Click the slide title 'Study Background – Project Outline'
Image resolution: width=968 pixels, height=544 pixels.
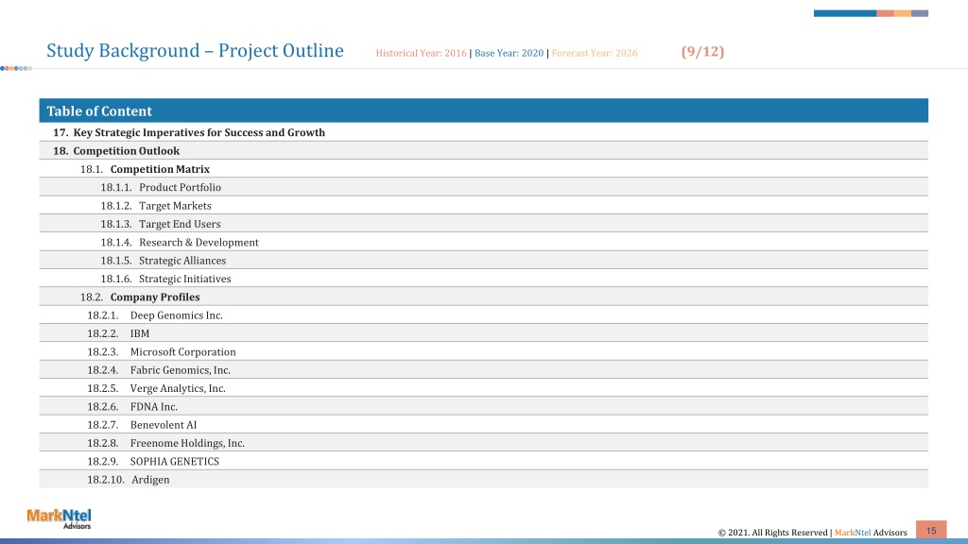click(x=195, y=51)
